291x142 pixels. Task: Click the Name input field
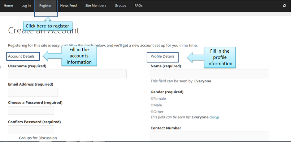(210, 74)
